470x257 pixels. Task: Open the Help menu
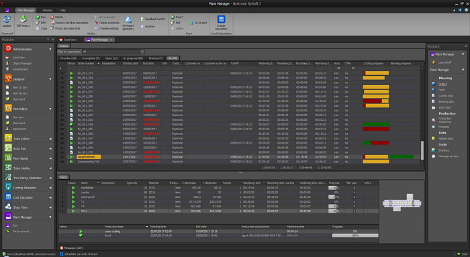coord(63,10)
